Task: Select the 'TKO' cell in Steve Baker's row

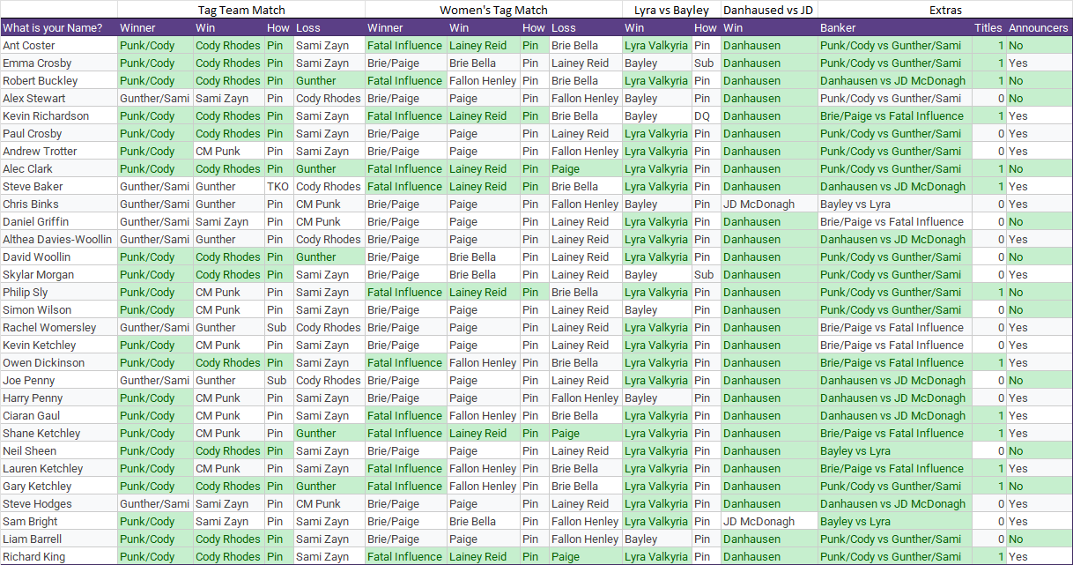Action: coord(278,186)
